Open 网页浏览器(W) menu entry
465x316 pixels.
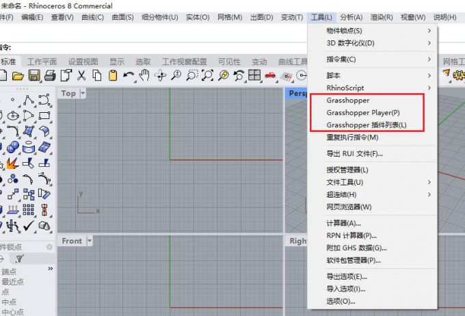pyautogui.click(x=373, y=207)
